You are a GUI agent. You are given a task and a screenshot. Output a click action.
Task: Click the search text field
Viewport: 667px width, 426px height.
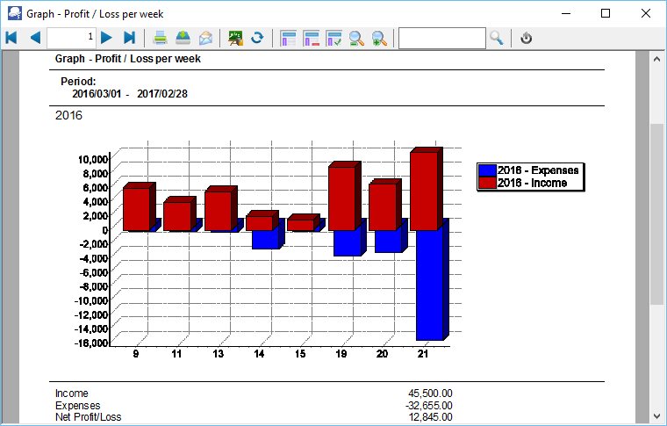coord(441,38)
